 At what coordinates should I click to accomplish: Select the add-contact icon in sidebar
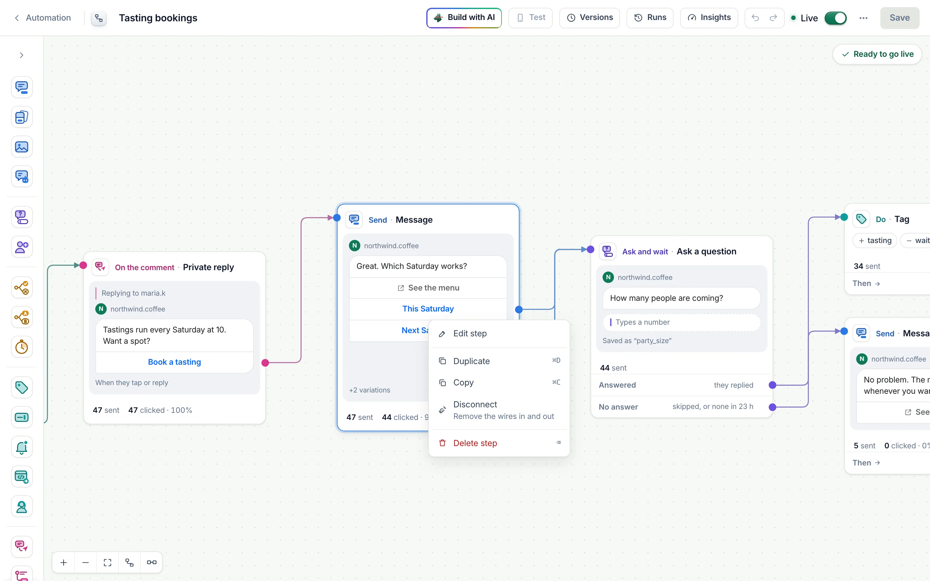(22, 247)
